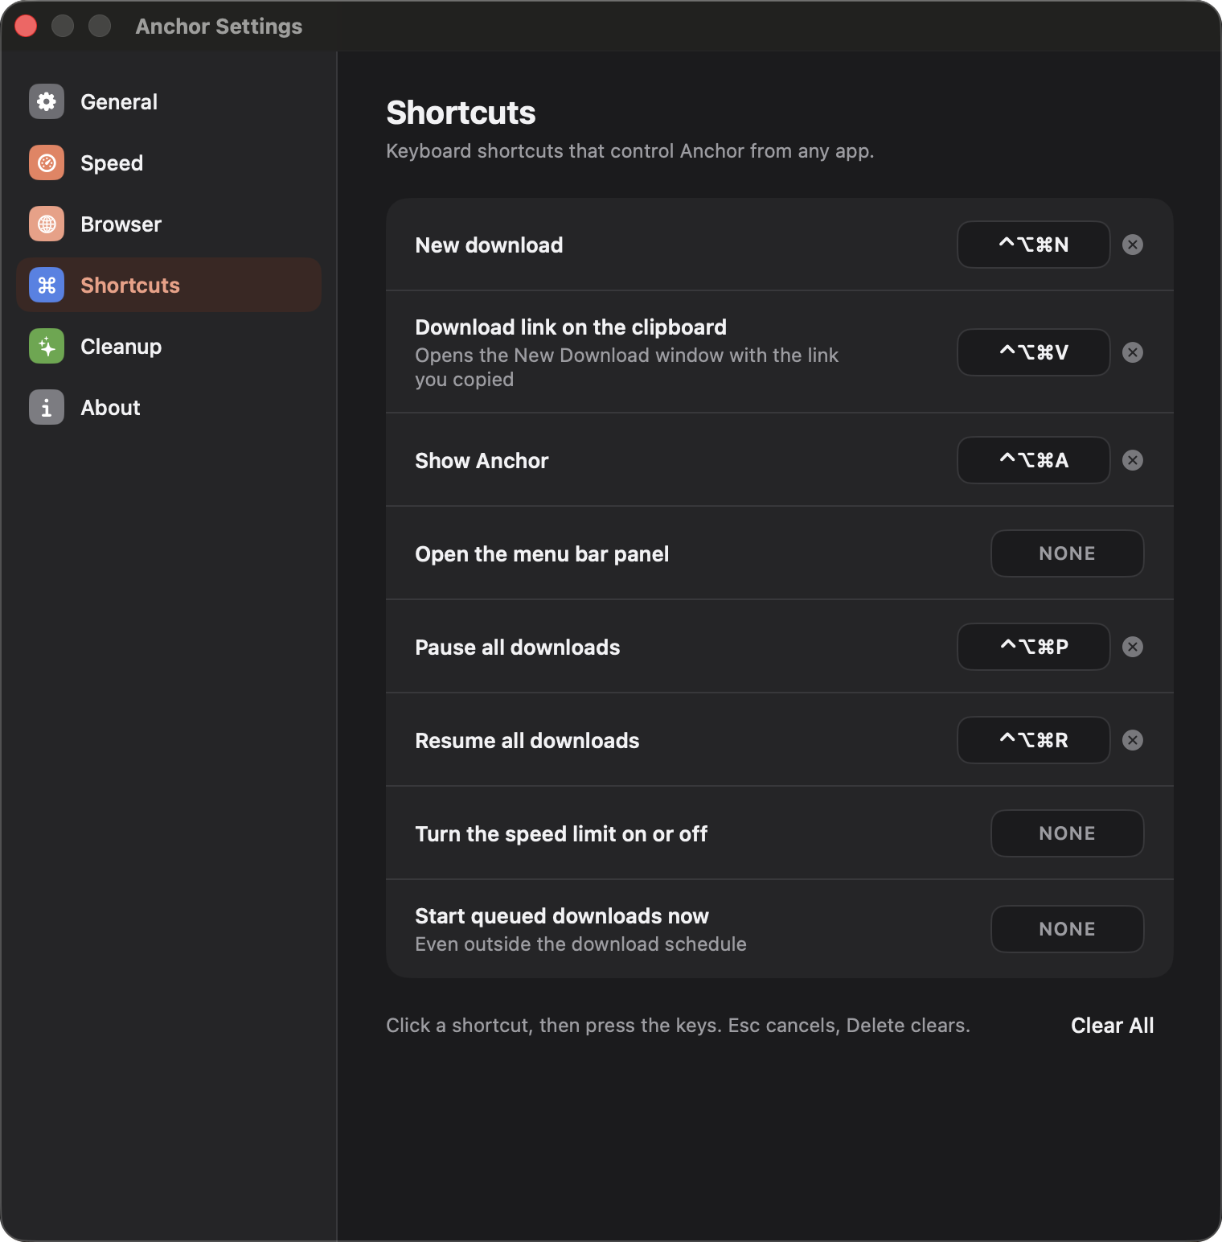Clear the Resume all downloads shortcut
This screenshot has height=1242, width=1222.
[x=1133, y=740]
